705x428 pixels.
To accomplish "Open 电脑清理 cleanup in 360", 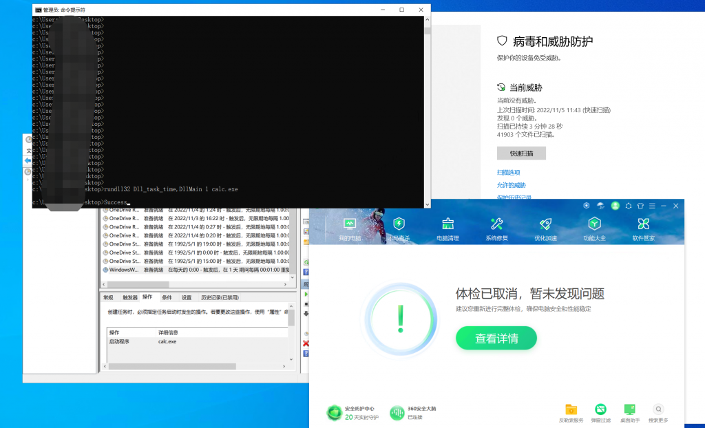I will coord(448,229).
